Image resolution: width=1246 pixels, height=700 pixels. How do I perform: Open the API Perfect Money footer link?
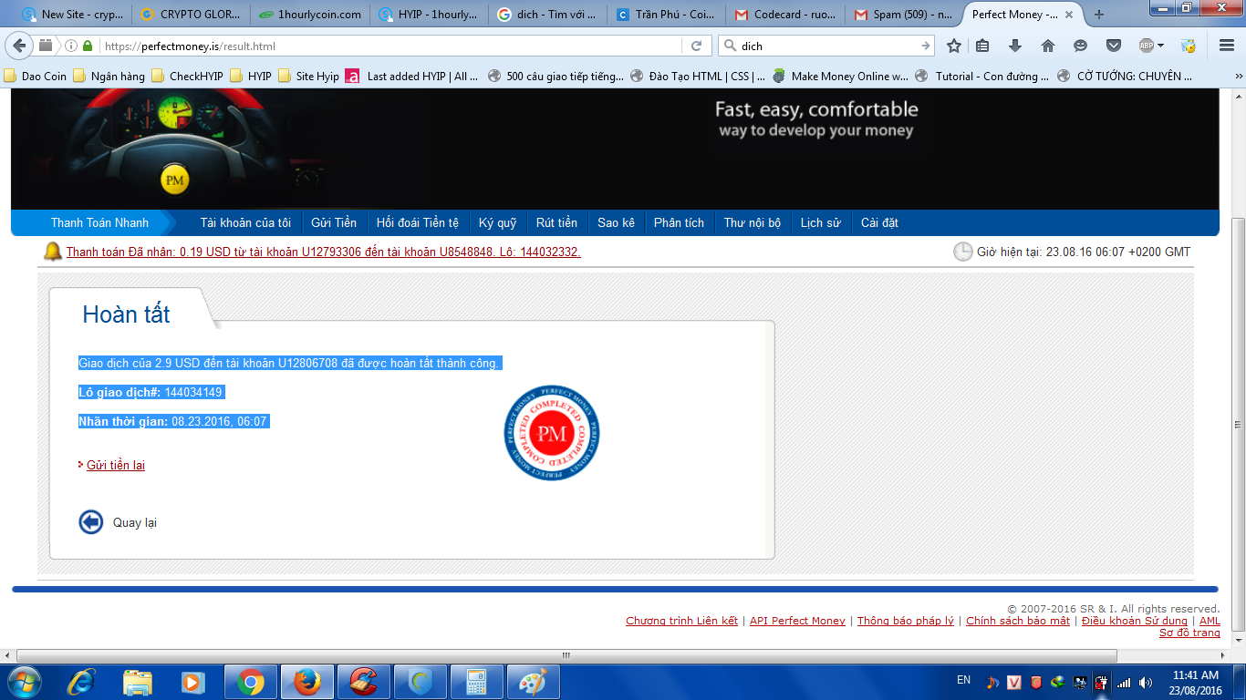(x=797, y=621)
